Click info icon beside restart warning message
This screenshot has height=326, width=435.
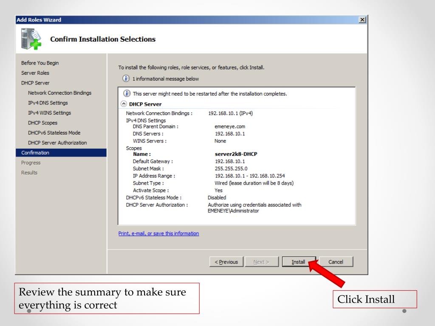coord(127,93)
